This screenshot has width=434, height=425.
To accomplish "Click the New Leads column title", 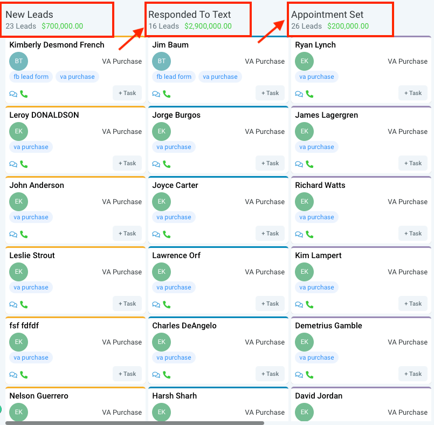I will (x=29, y=15).
